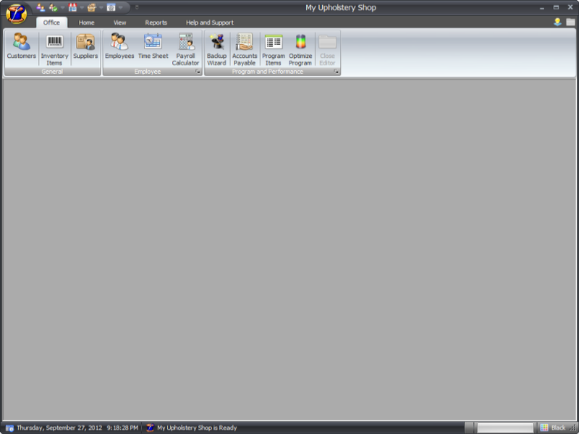Click the user icon at ribbon right
579x434 pixels.
click(557, 22)
